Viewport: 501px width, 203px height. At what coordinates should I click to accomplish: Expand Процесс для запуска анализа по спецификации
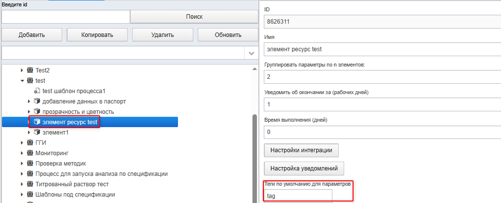pos(22,174)
